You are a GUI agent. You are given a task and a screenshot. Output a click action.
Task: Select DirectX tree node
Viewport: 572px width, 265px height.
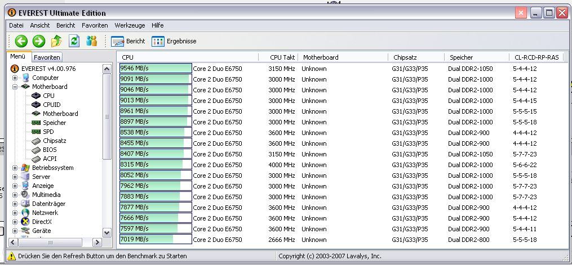pyautogui.click(x=42, y=222)
